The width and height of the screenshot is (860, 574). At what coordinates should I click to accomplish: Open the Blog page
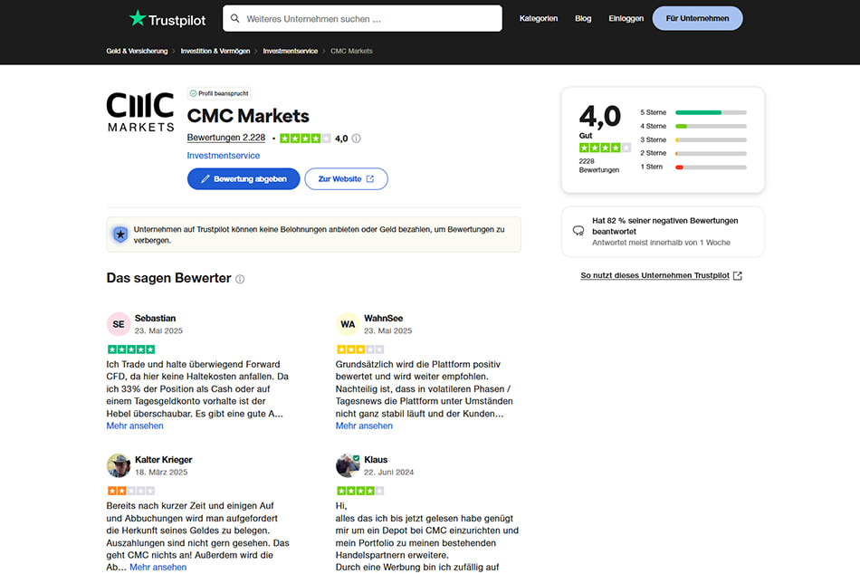[583, 19]
